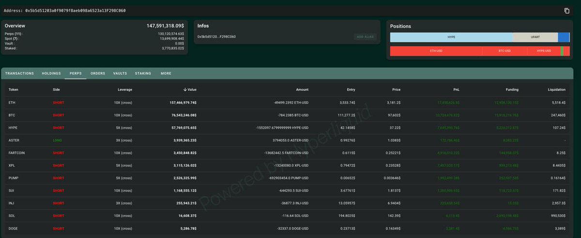Sort table by Liquidation column header
Viewport: 581px width, 238px height.
click(557, 90)
